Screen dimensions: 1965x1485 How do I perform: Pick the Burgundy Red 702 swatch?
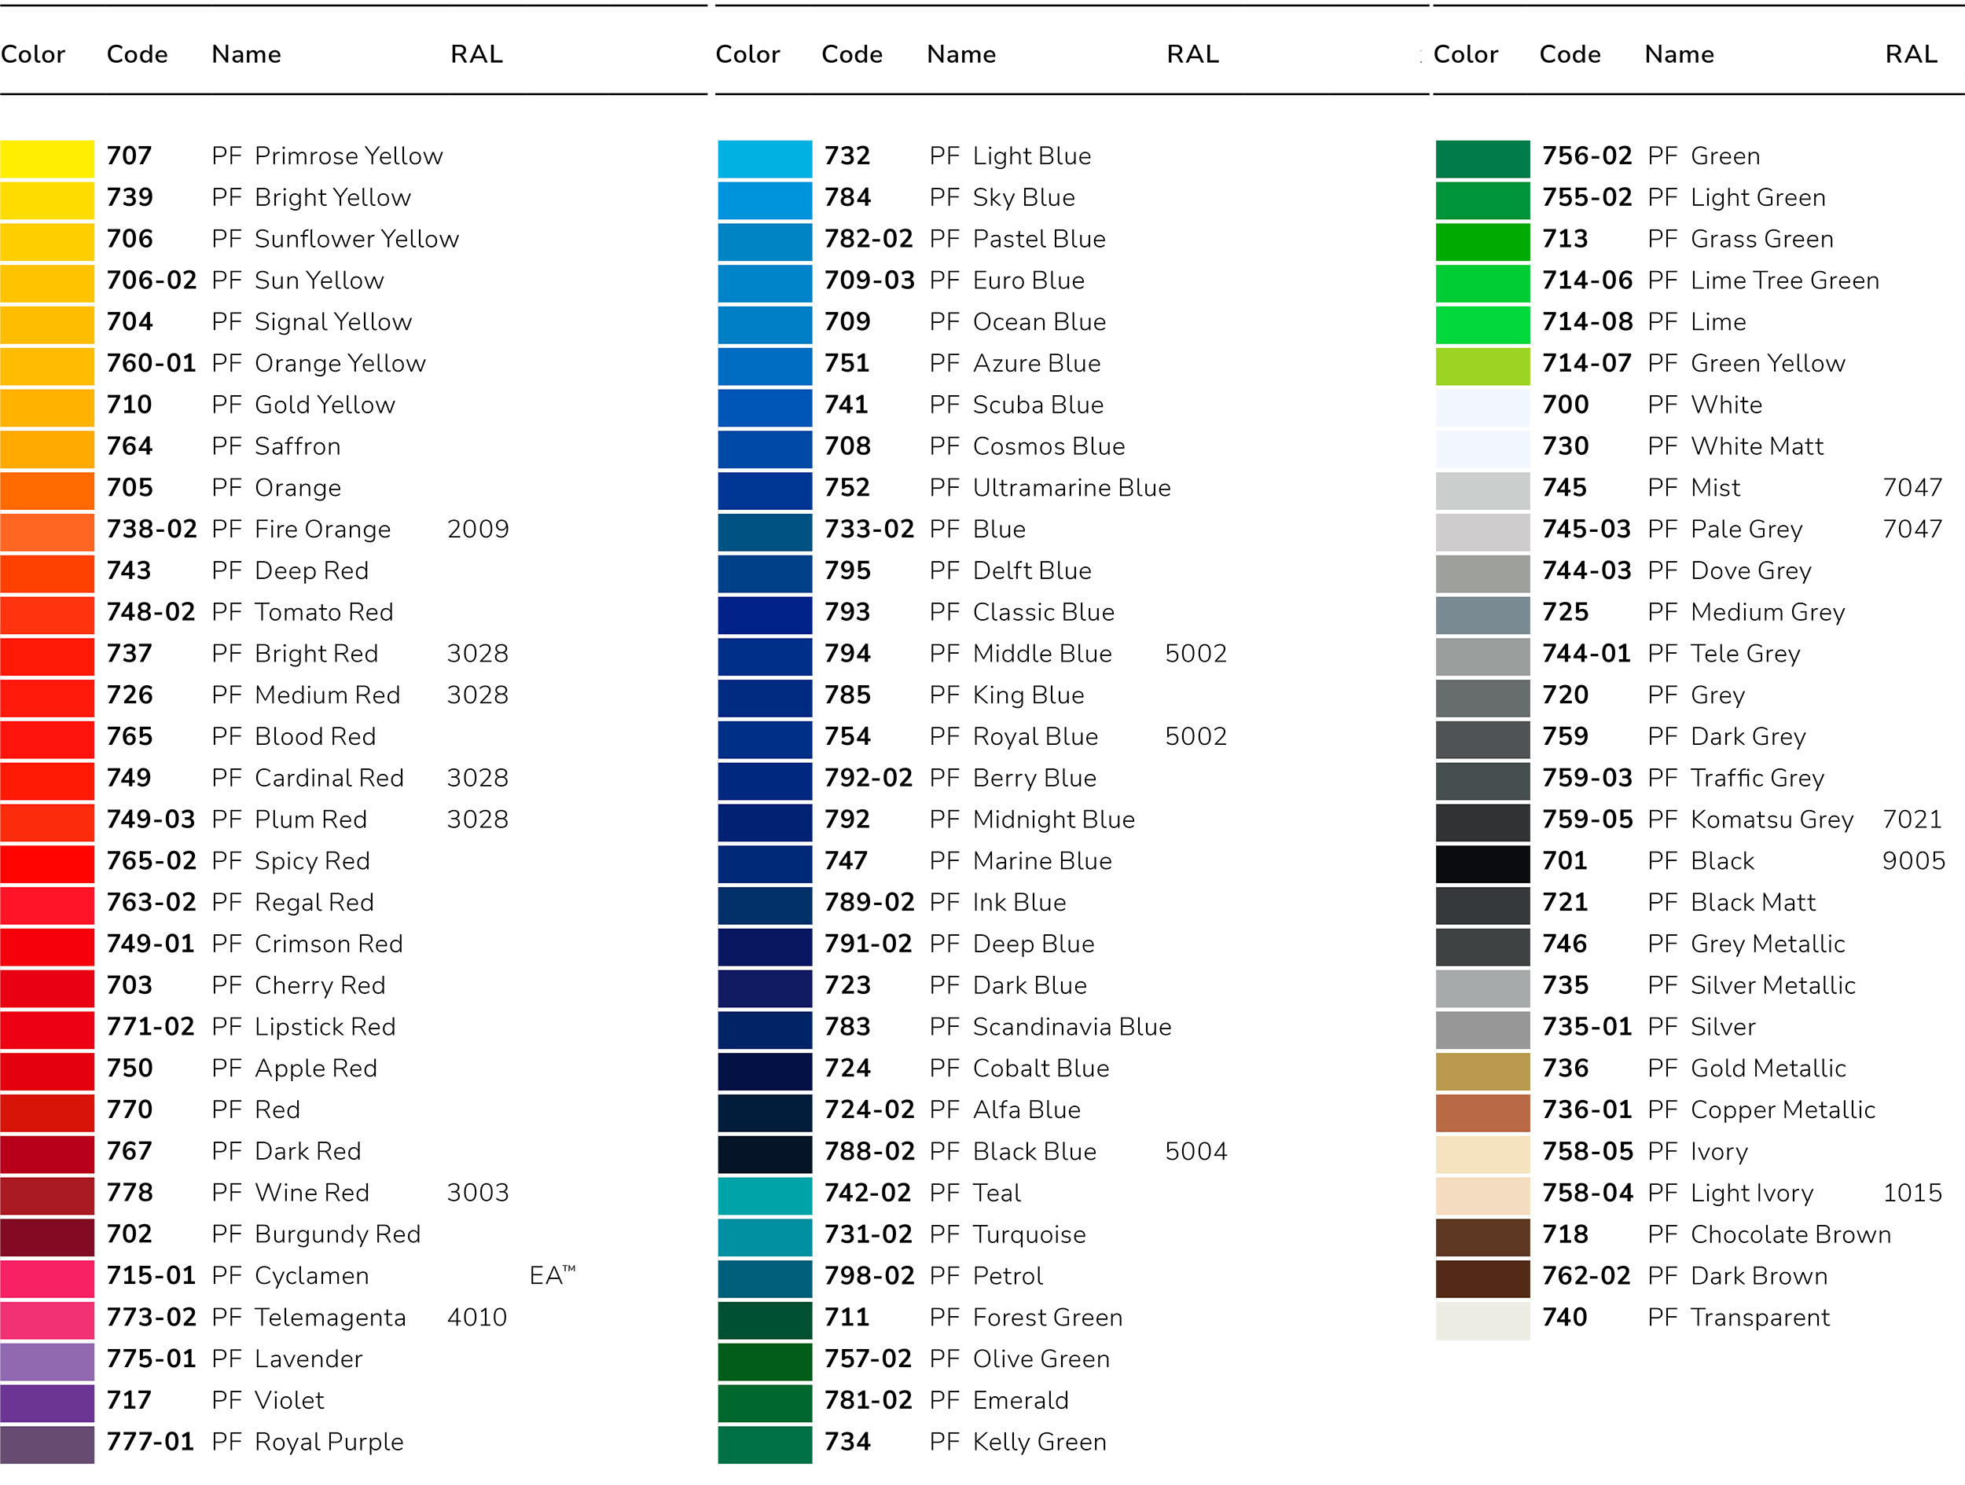click(47, 1237)
